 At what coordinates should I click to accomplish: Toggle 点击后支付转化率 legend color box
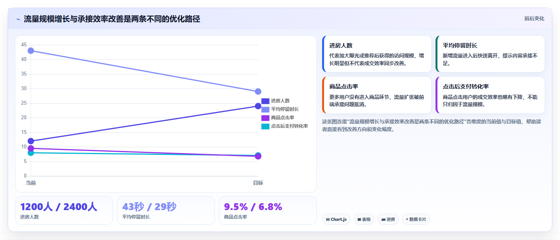pyautogui.click(x=265, y=126)
